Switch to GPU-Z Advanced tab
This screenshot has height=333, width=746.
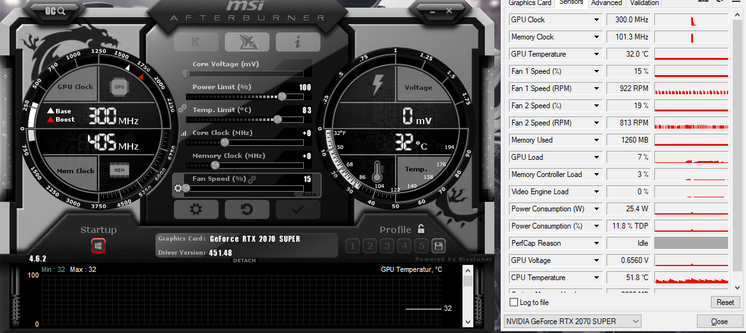tap(606, 3)
